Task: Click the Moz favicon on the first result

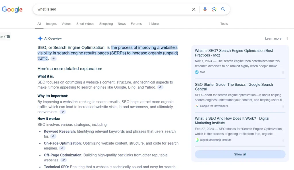Action: [196, 72]
